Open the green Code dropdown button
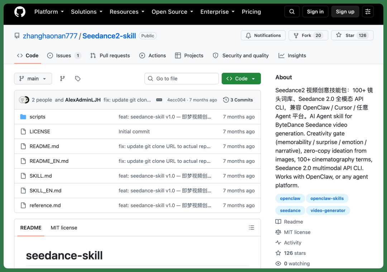This screenshot has height=272, width=387. click(x=241, y=79)
